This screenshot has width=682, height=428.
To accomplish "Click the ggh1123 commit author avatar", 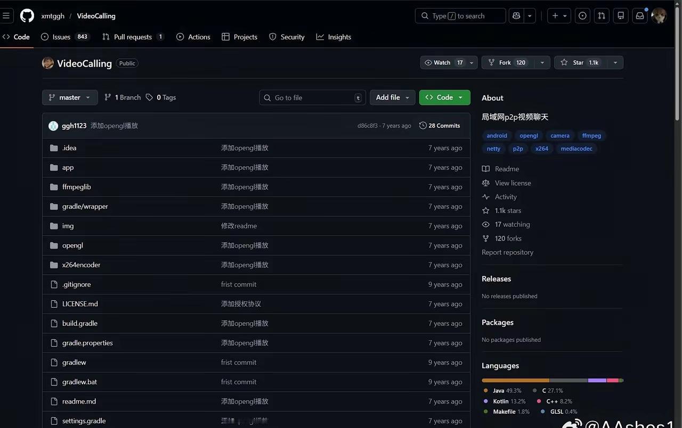I will point(53,126).
